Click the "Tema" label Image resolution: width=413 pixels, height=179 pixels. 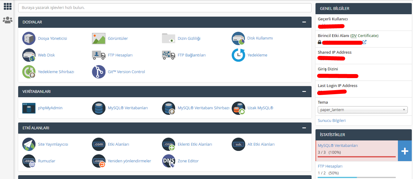(323, 102)
